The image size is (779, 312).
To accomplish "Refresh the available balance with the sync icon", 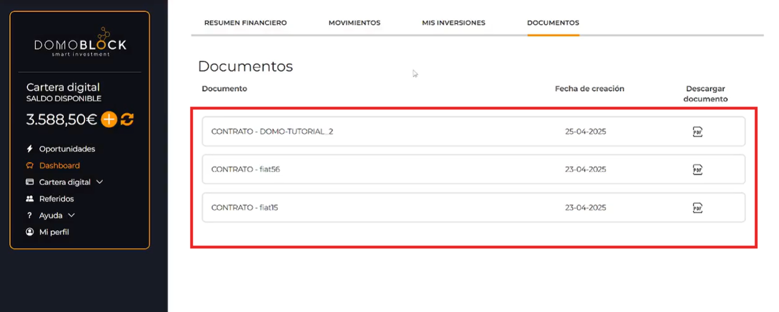I will click(x=127, y=120).
